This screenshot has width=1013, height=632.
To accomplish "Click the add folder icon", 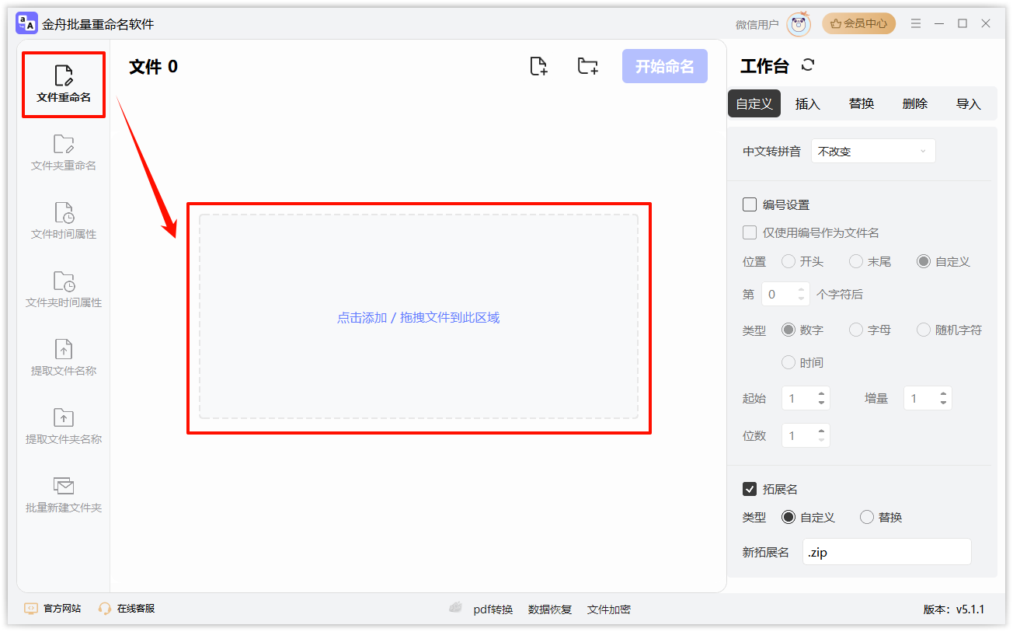I will click(588, 66).
